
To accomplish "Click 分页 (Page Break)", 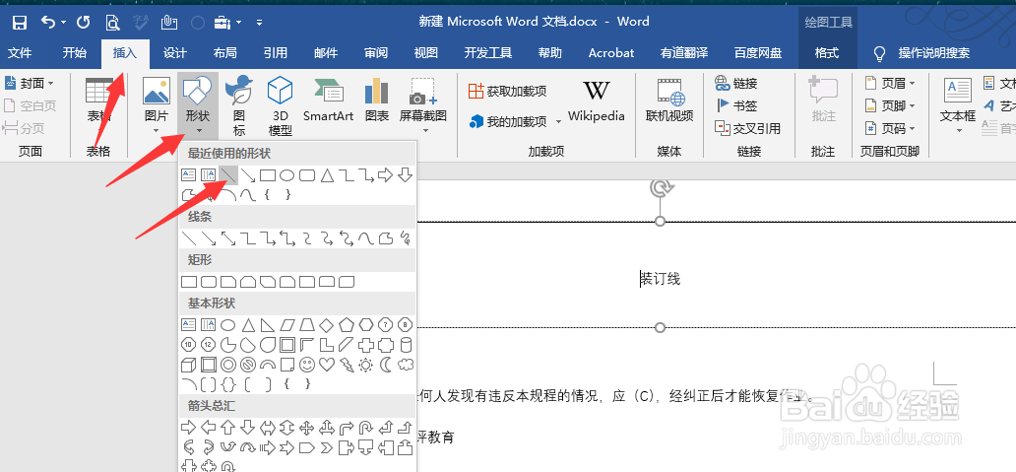I will click(x=22, y=128).
